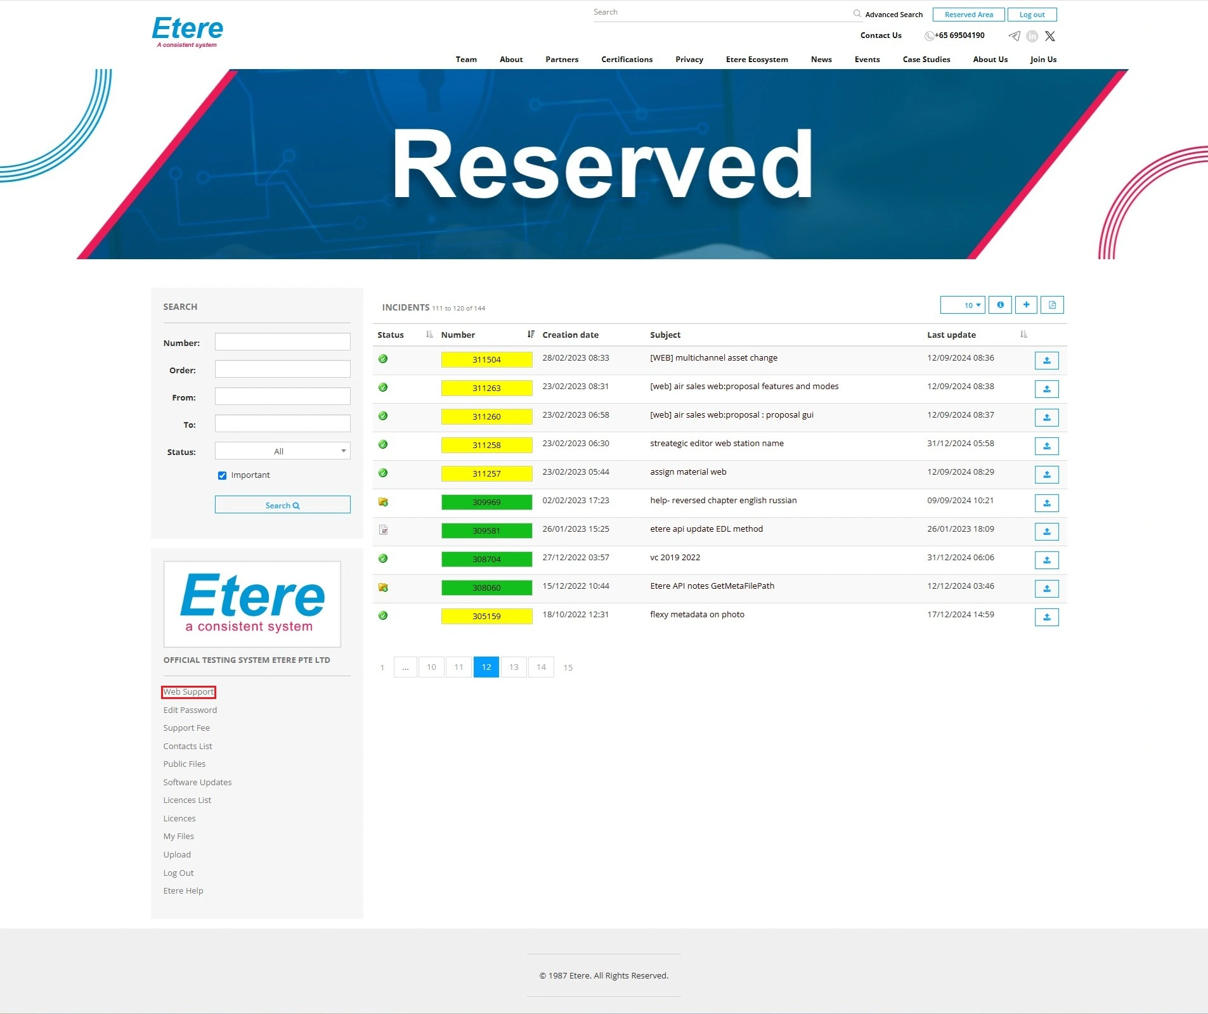Screen dimensions: 1208x1014
Task: Open the X social media icon
Action: 1050,36
